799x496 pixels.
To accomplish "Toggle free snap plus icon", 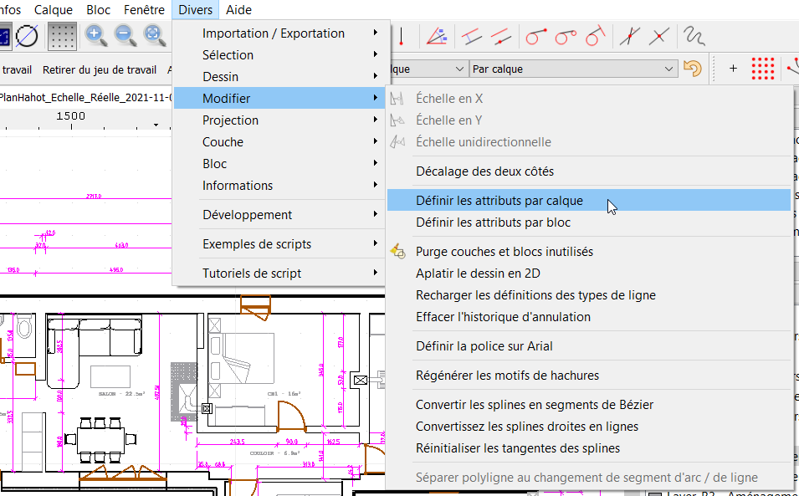I will pyautogui.click(x=733, y=69).
